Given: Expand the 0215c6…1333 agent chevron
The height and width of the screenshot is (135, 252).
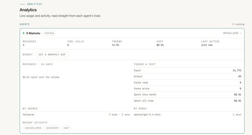Looking at the screenshot, I should pyautogui.click(x=241, y=33).
